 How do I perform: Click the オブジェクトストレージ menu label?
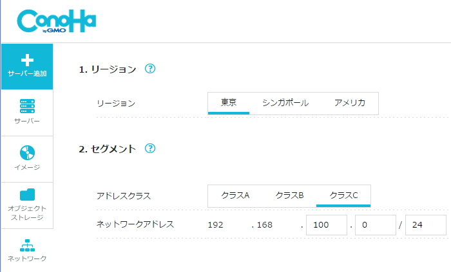point(26,213)
